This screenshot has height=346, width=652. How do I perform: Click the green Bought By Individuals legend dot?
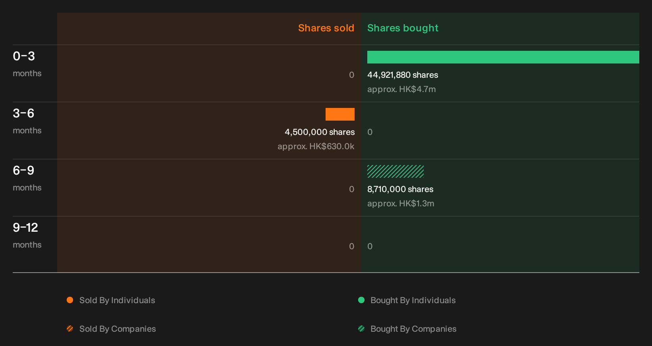click(x=361, y=300)
